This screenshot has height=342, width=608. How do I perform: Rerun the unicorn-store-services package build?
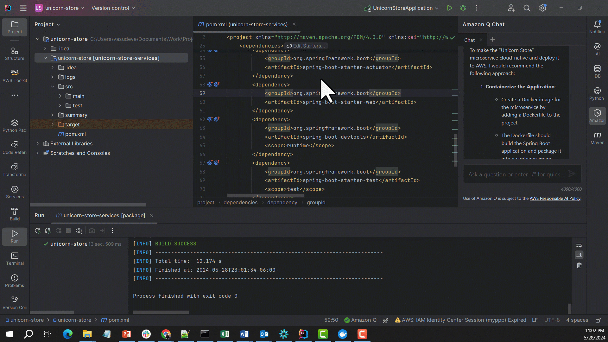coord(37,231)
